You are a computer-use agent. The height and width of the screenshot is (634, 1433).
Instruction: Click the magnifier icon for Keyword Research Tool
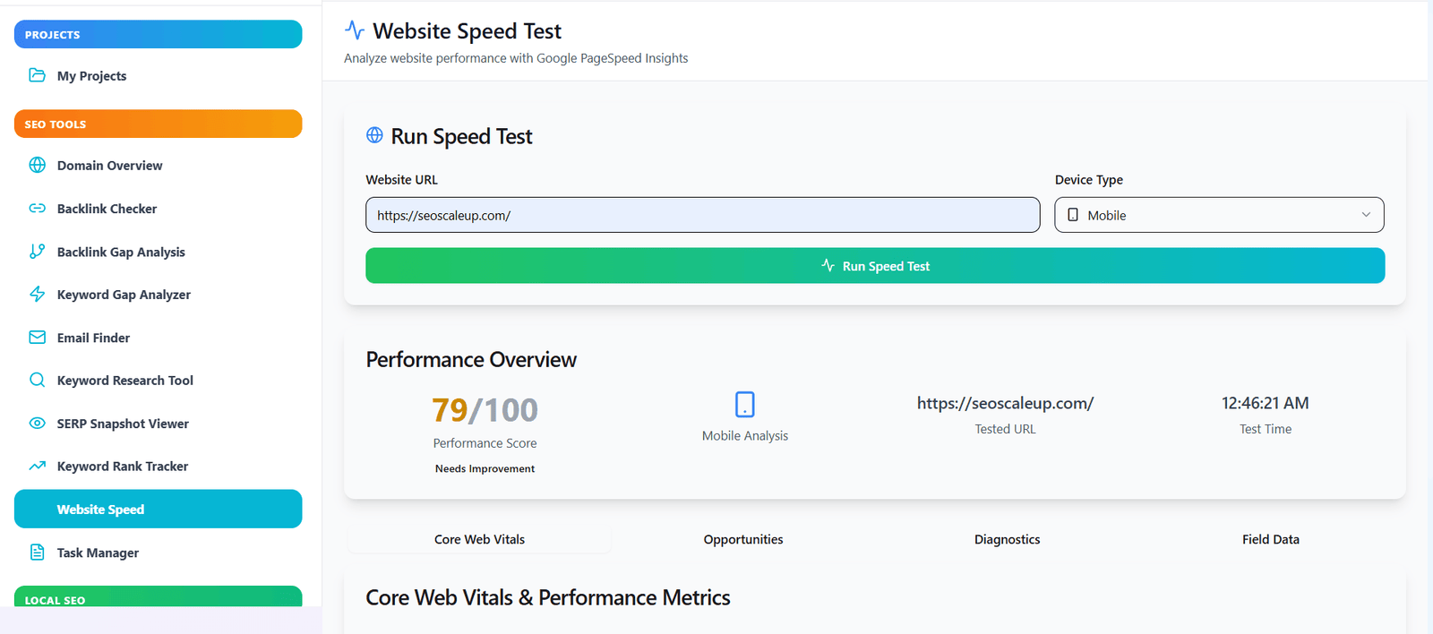(37, 380)
